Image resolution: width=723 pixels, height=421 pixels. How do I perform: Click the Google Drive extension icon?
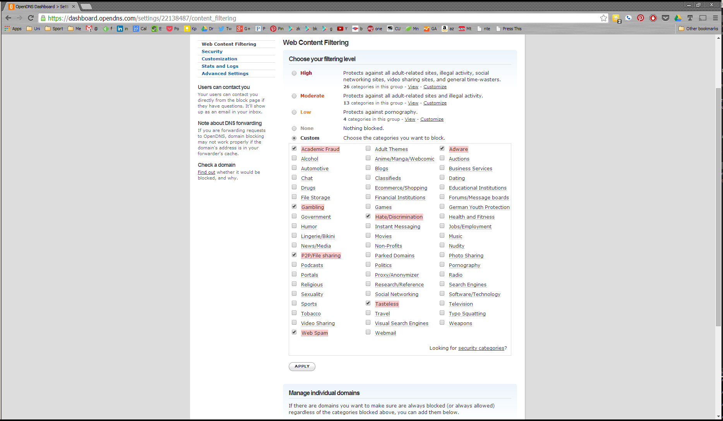[x=678, y=18]
